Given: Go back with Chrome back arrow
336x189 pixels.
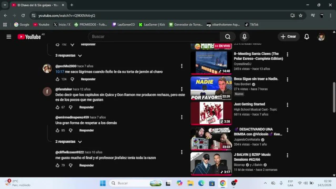Looking at the screenshot, I should [6, 15].
